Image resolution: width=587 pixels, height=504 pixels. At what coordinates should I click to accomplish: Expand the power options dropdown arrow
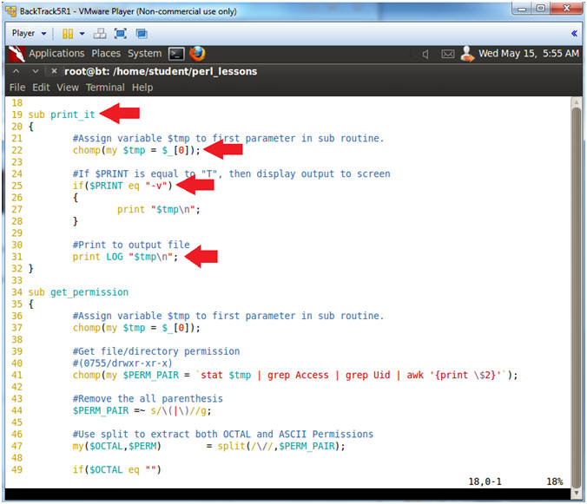click(x=82, y=34)
